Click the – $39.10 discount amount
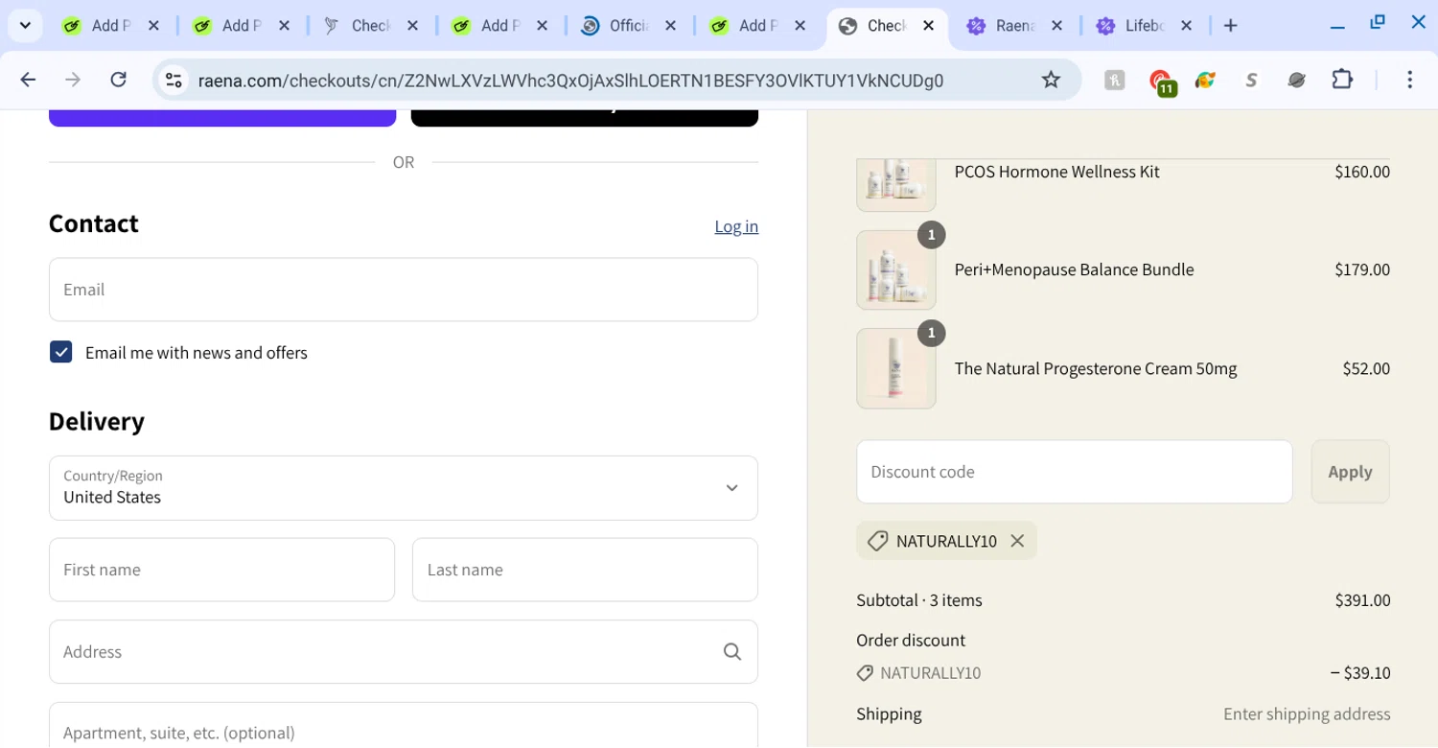 pyautogui.click(x=1360, y=673)
